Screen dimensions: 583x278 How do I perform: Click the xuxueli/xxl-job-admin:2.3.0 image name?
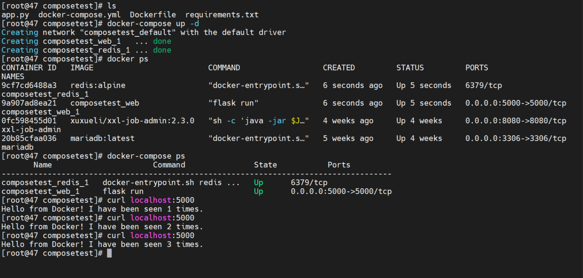[132, 121]
